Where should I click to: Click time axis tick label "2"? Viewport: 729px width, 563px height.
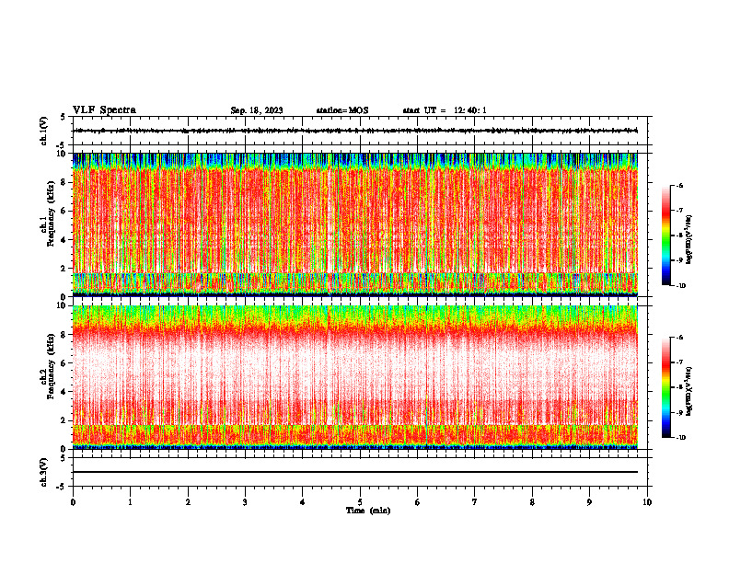[x=188, y=502]
